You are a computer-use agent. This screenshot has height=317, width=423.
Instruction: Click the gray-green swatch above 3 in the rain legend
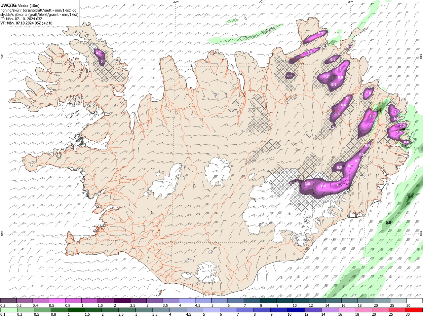point(144,310)
